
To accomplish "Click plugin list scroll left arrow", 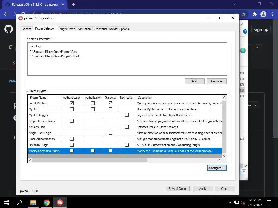I will [30, 160].
